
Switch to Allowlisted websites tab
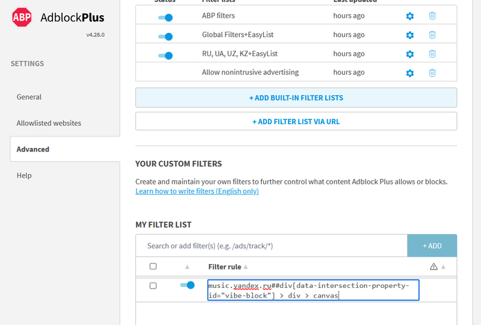[x=49, y=123]
